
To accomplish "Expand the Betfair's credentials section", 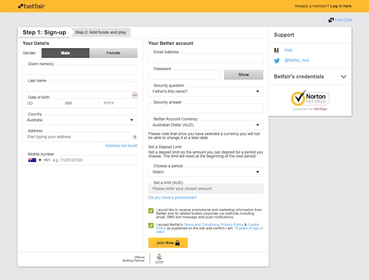I will [310, 77].
